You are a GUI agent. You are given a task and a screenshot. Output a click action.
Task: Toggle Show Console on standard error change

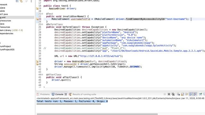(x=195, y=94)
